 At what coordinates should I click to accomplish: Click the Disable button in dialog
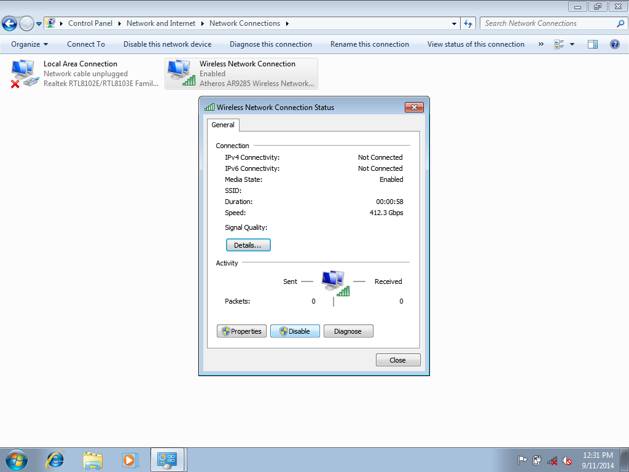tap(295, 331)
